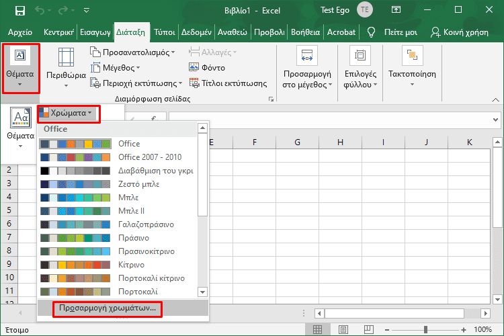The width and height of the screenshot is (504, 336).
Task: Click the Φόντο background button
Action: (x=207, y=67)
